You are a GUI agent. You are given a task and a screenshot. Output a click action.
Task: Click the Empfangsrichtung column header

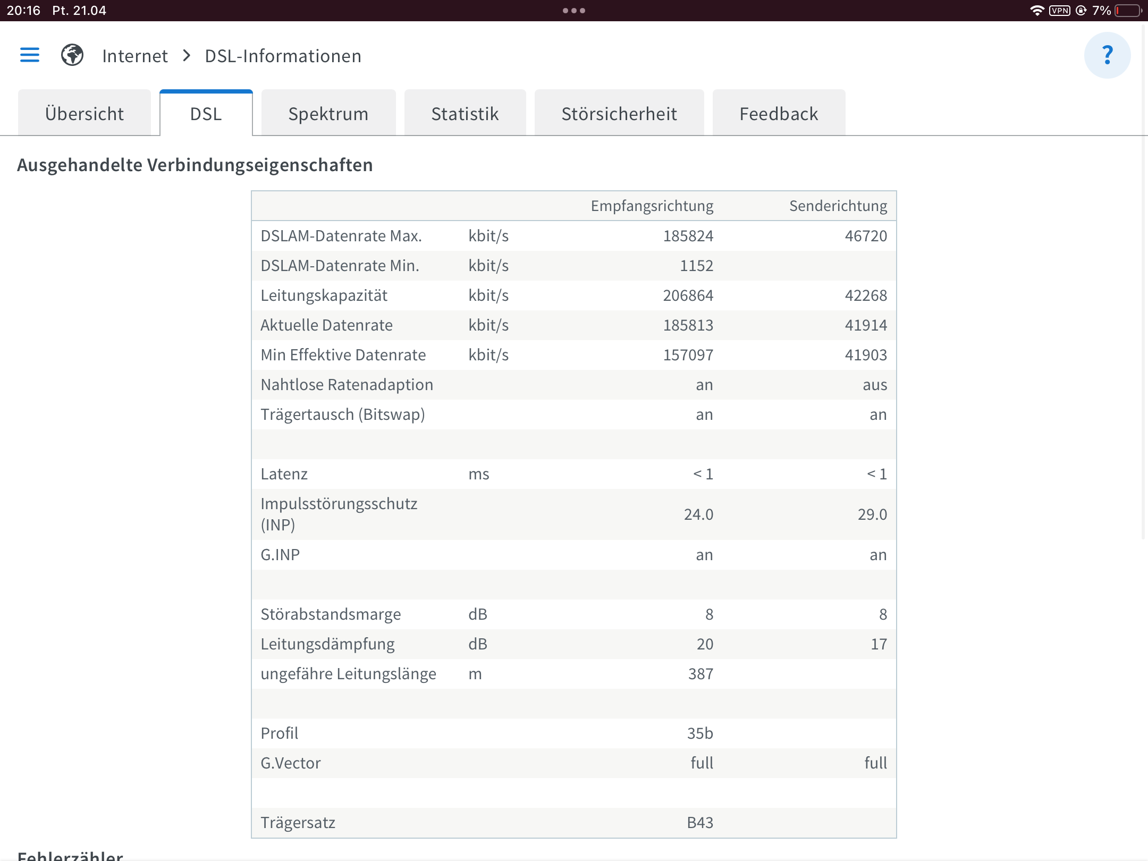click(652, 206)
